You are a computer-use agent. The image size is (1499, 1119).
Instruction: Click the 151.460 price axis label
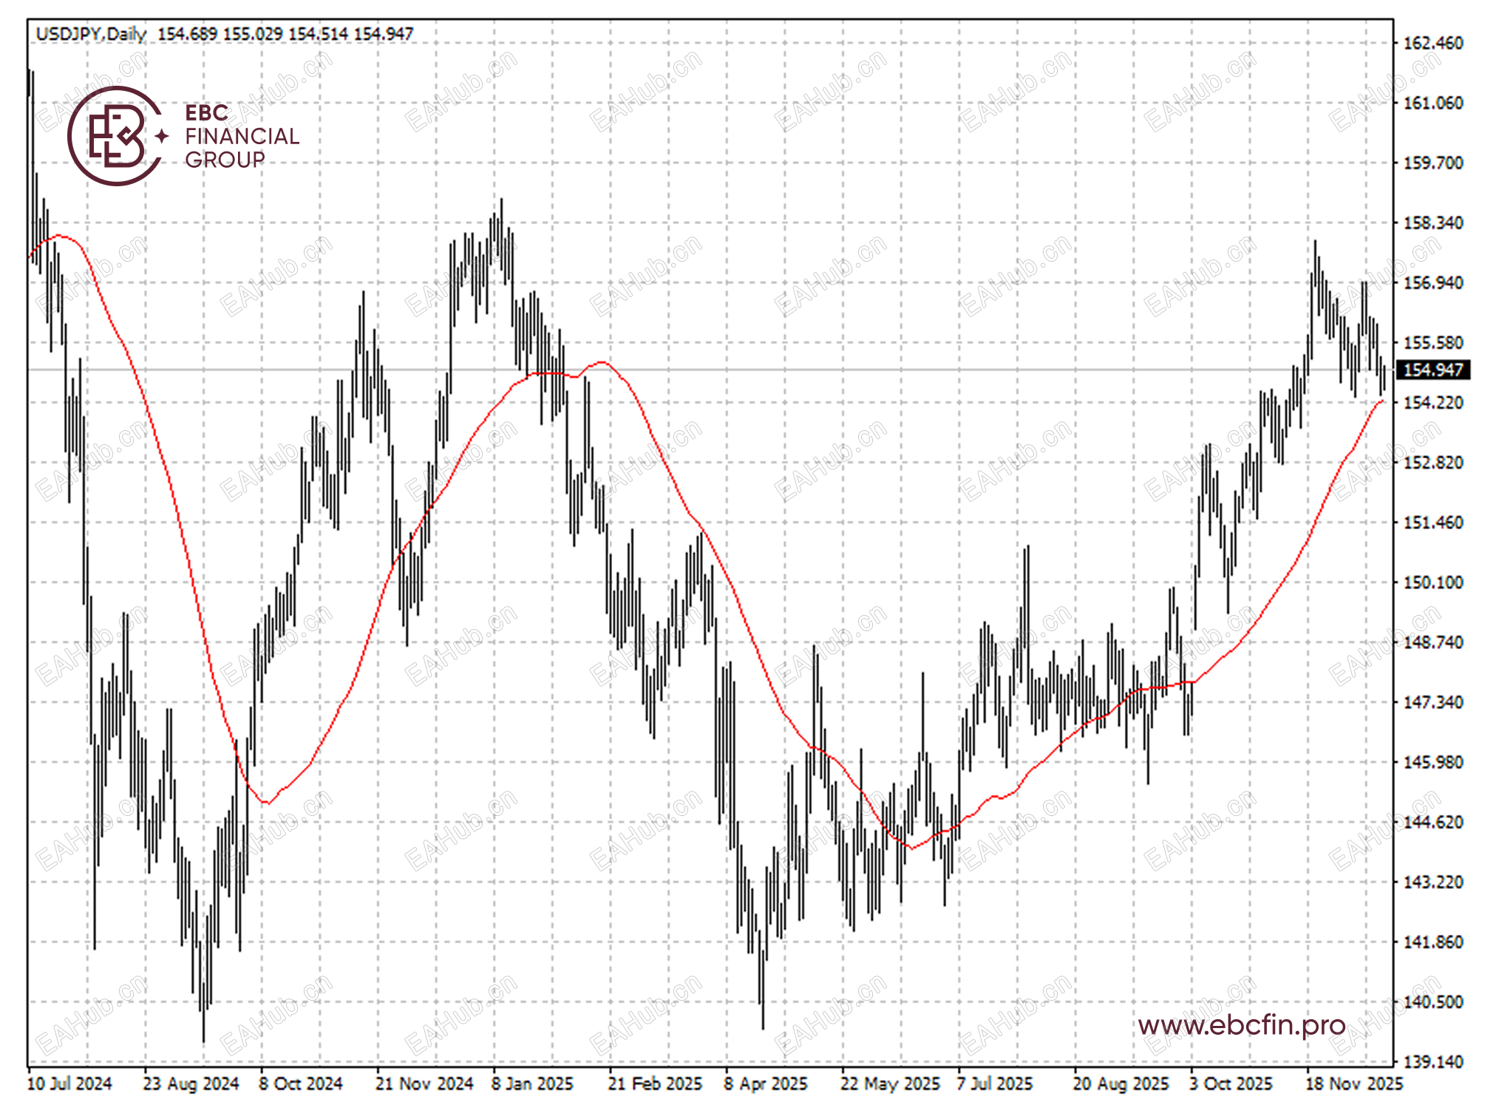1432,523
